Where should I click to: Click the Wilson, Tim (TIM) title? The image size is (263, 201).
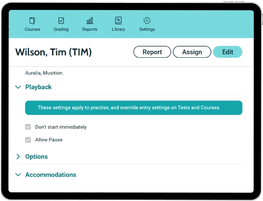53,52
